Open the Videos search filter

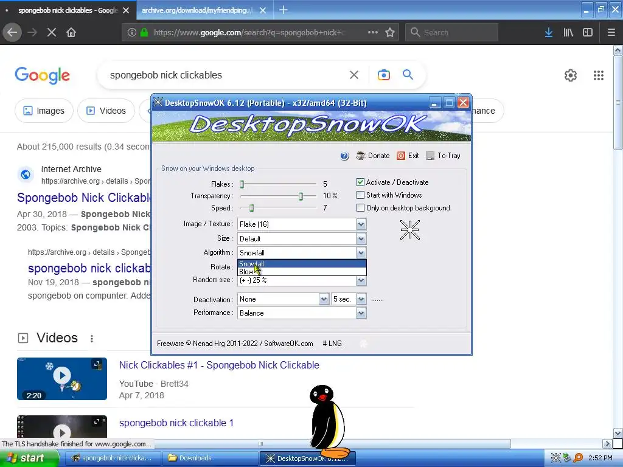[106, 111]
